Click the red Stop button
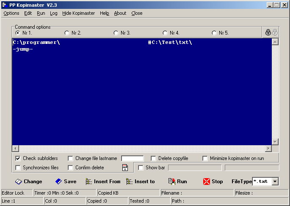The height and width of the screenshot is (206, 290). click(x=213, y=182)
